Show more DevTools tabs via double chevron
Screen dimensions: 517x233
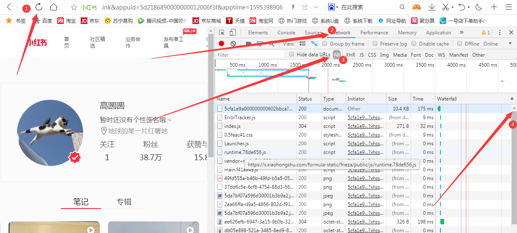tap(462, 32)
